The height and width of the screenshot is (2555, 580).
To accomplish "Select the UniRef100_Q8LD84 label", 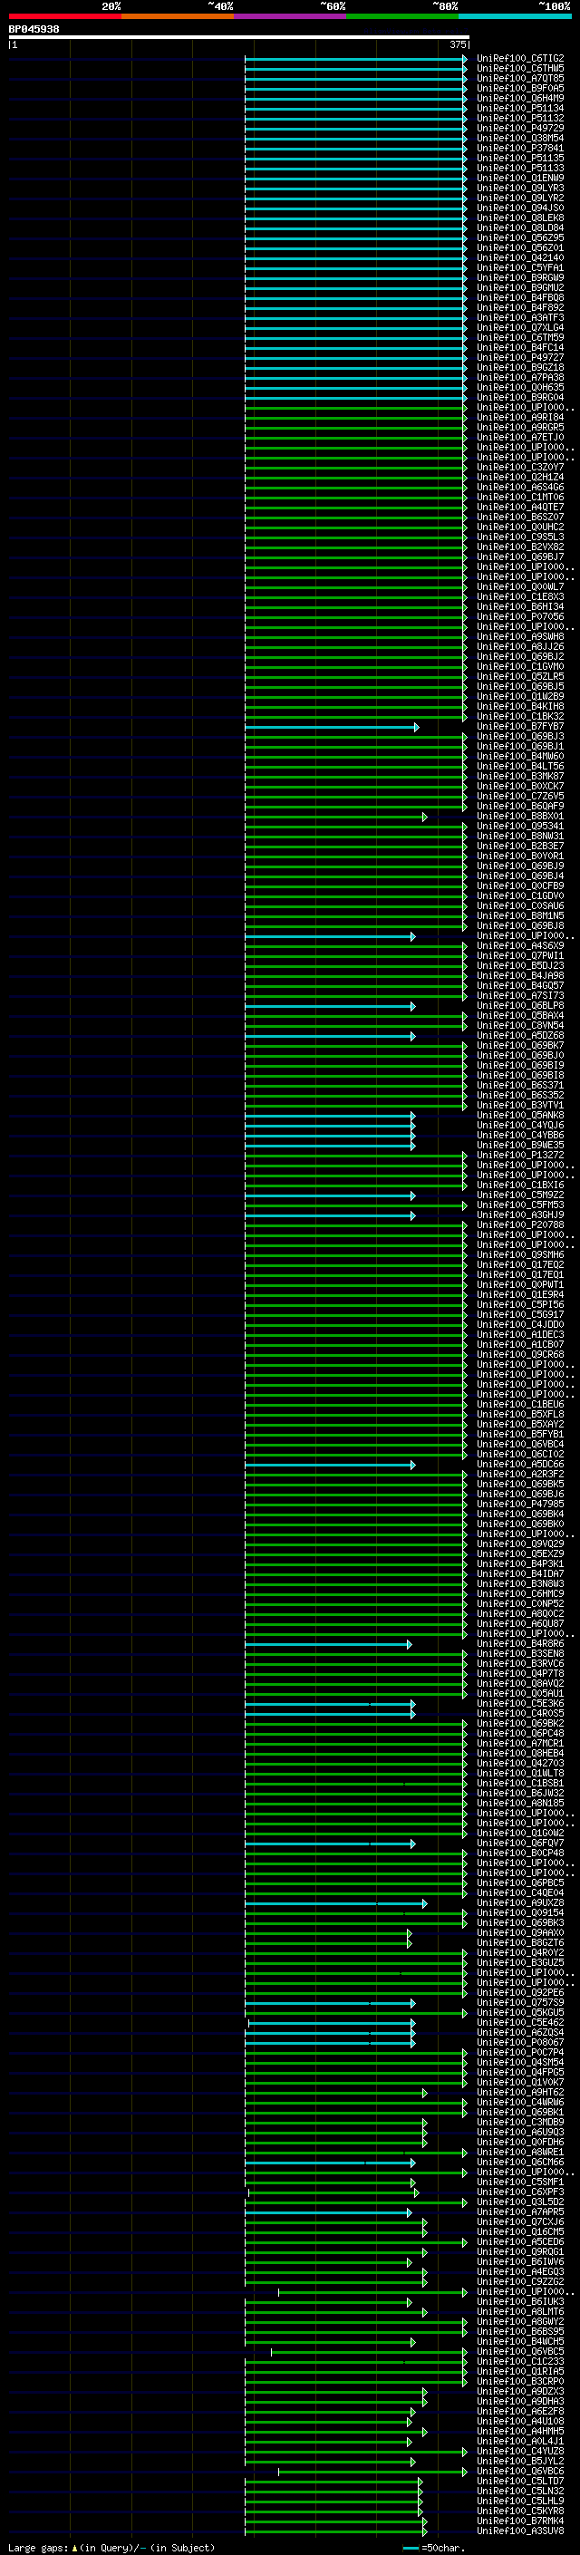I will (520, 227).
